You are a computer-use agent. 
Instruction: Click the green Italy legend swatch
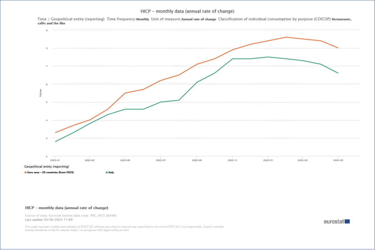(107, 172)
